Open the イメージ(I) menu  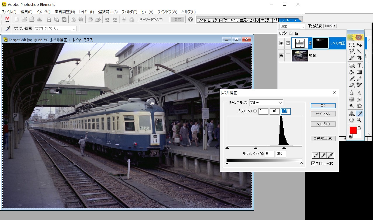pos(43,12)
